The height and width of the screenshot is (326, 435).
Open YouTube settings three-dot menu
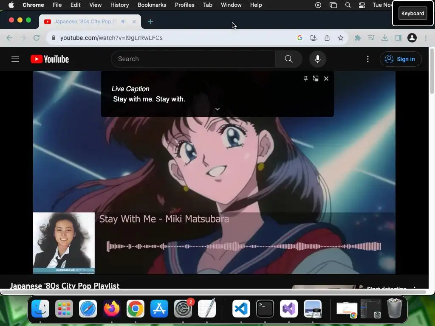pos(368,59)
